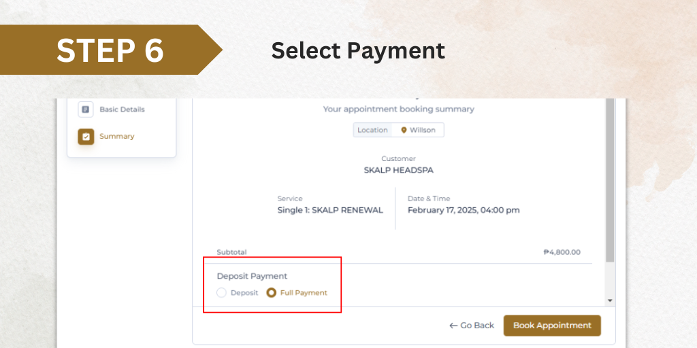This screenshot has height=348, width=697.
Task: Click the scrollbar down arrow in summary panel
Action: (x=610, y=300)
